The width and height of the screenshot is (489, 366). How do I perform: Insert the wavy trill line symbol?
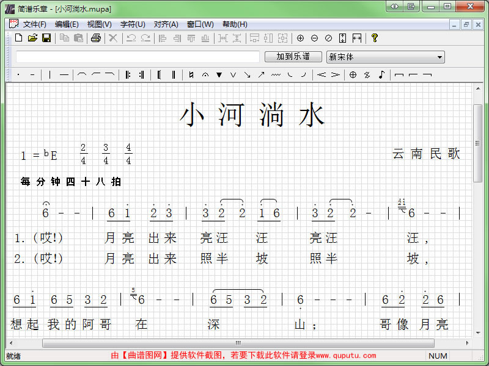click(x=276, y=74)
